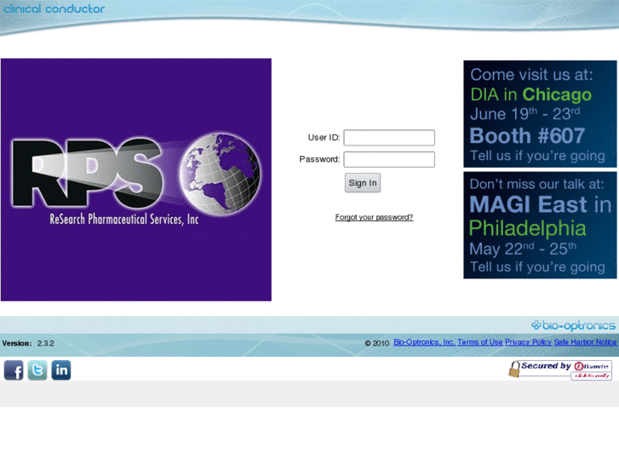Open Safe Harbor Notice link
This screenshot has height=464, width=619.
(585, 342)
